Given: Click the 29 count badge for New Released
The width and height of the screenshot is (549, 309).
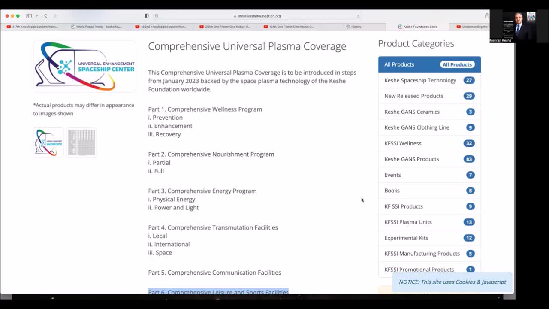Looking at the screenshot, I should click(469, 96).
